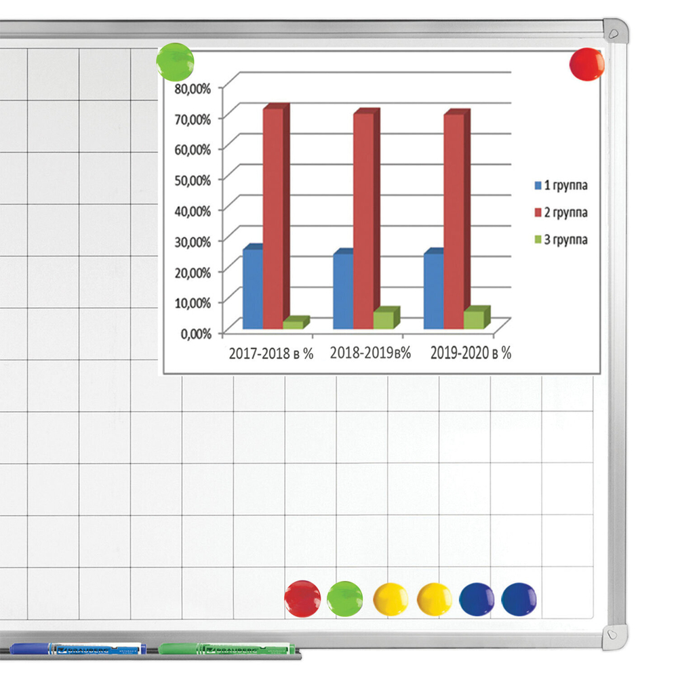
Task: Select the red magnet in the bottom magnet row
Action: point(302,599)
